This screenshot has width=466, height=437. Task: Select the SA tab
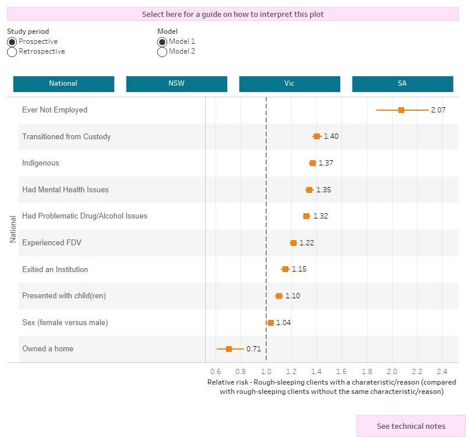(403, 83)
